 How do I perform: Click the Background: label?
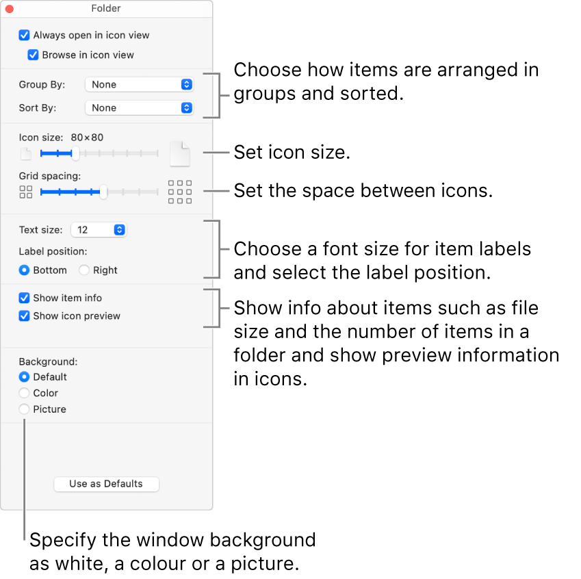48,361
